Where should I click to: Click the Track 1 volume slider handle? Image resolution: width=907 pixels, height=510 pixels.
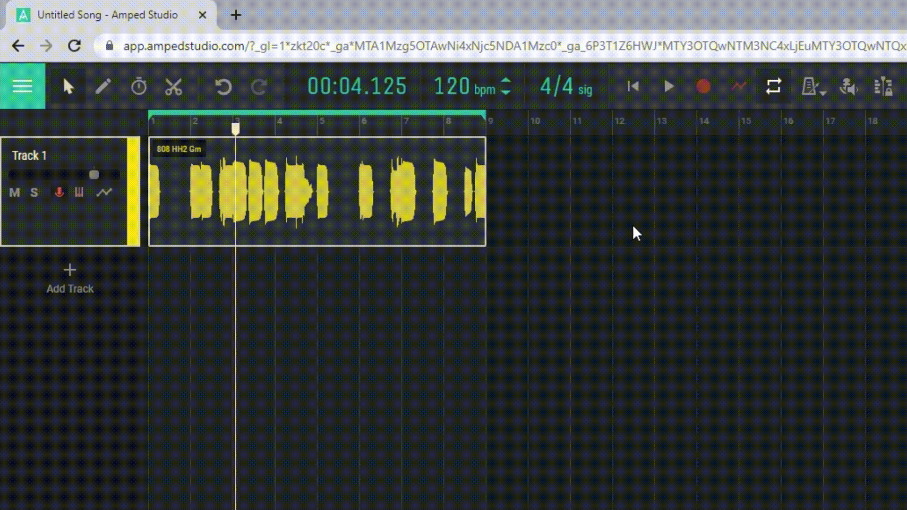[x=94, y=175]
